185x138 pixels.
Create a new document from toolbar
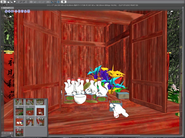8,2
